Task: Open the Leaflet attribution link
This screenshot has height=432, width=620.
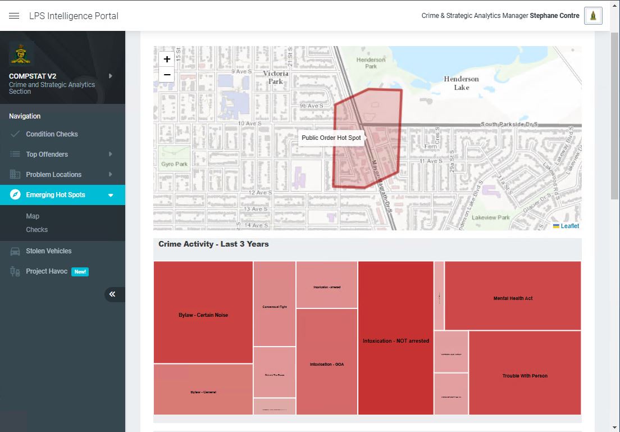Action: [x=569, y=226]
